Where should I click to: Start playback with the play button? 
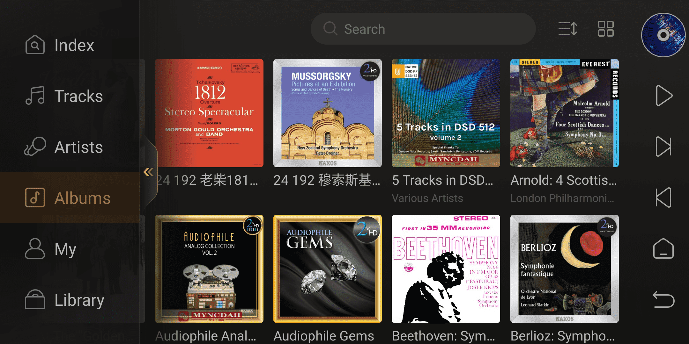coord(664,96)
